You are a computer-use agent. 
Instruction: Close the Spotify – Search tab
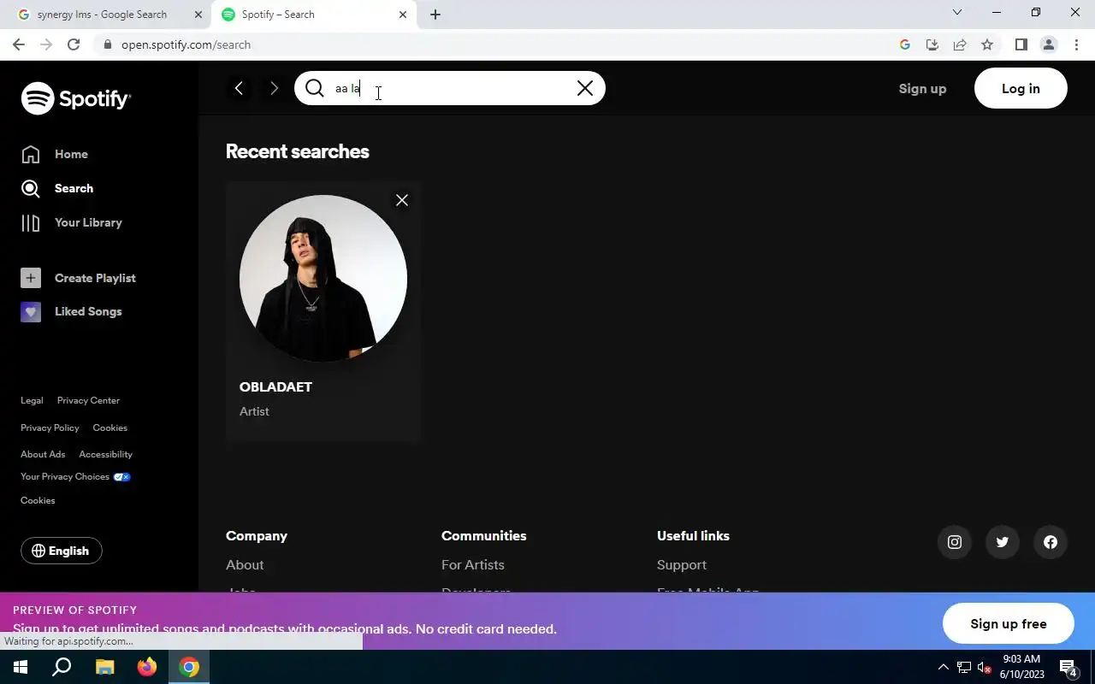point(403,15)
